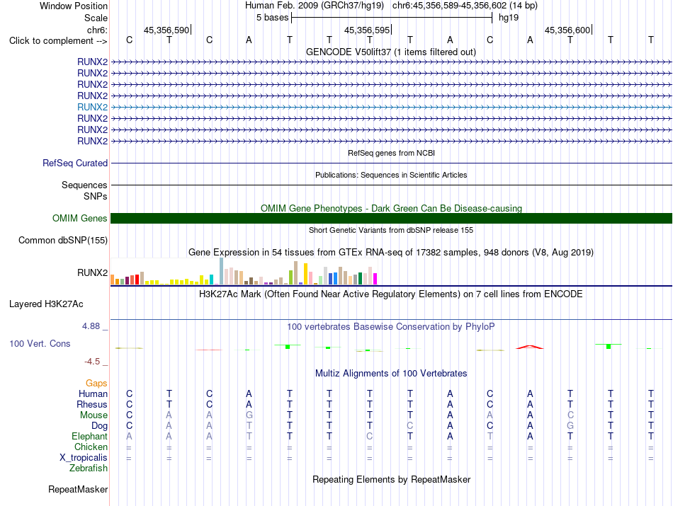Click the Multiz Alignments of 100 Vertebrates title
This screenshot has width=673, height=506.
[391, 373]
